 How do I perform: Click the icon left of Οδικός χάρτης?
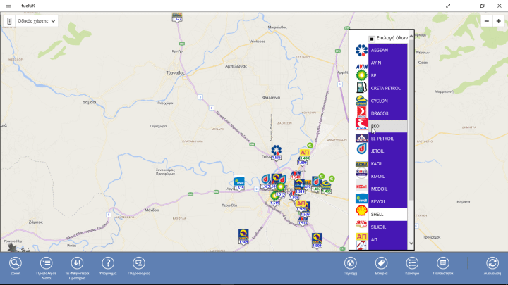pos(9,21)
